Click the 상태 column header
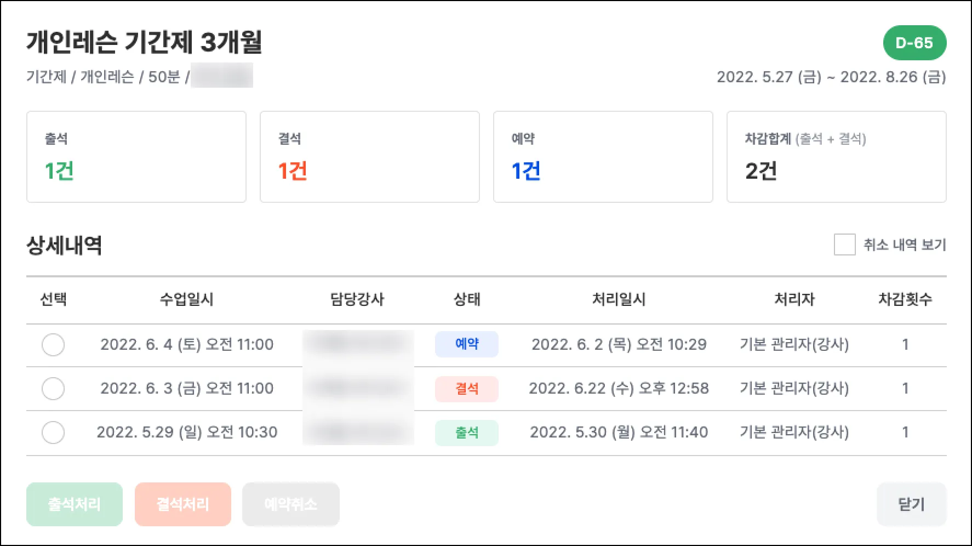This screenshot has height=546, width=972. [x=467, y=299]
